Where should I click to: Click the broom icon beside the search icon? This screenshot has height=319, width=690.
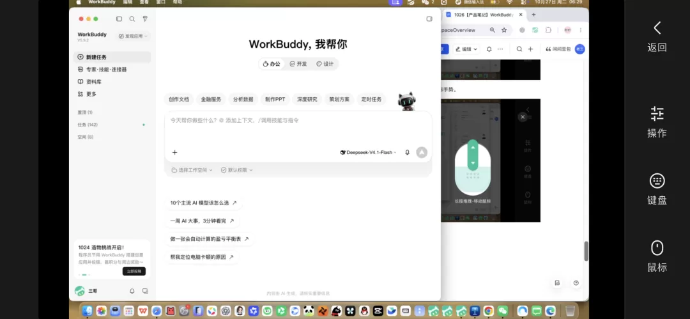(145, 19)
